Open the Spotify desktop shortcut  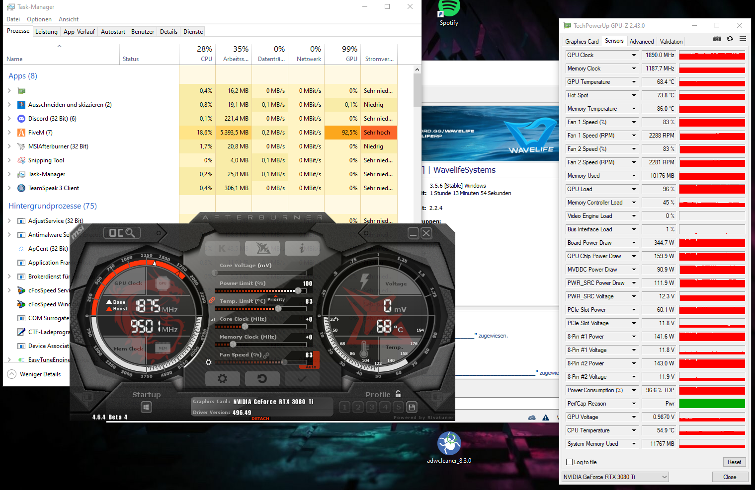[x=449, y=12]
